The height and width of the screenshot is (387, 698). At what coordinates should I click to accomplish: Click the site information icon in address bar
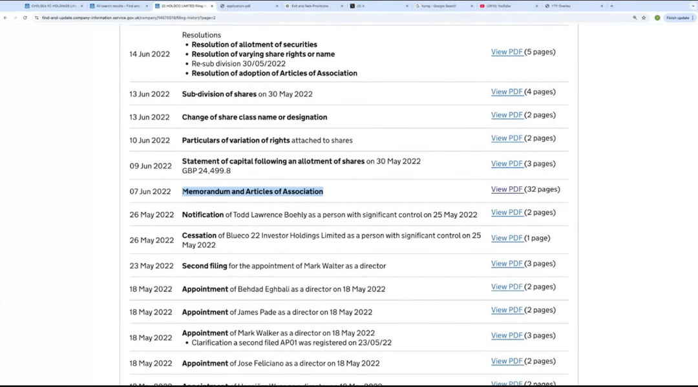point(37,17)
